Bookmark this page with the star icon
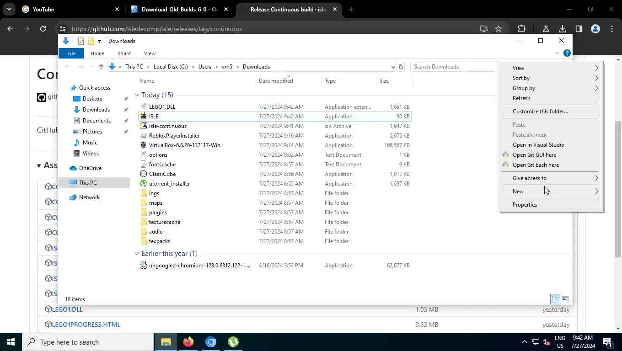 pyautogui.click(x=499, y=29)
